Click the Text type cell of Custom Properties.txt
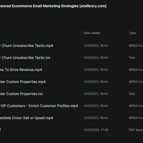The width and height of the screenshot is (143, 143). coord(132,94)
